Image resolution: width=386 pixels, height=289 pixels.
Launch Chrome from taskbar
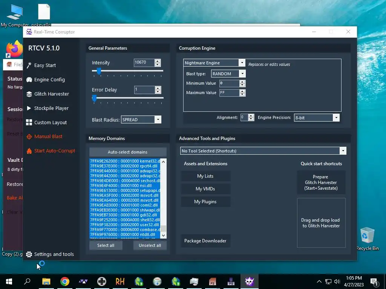(65, 281)
